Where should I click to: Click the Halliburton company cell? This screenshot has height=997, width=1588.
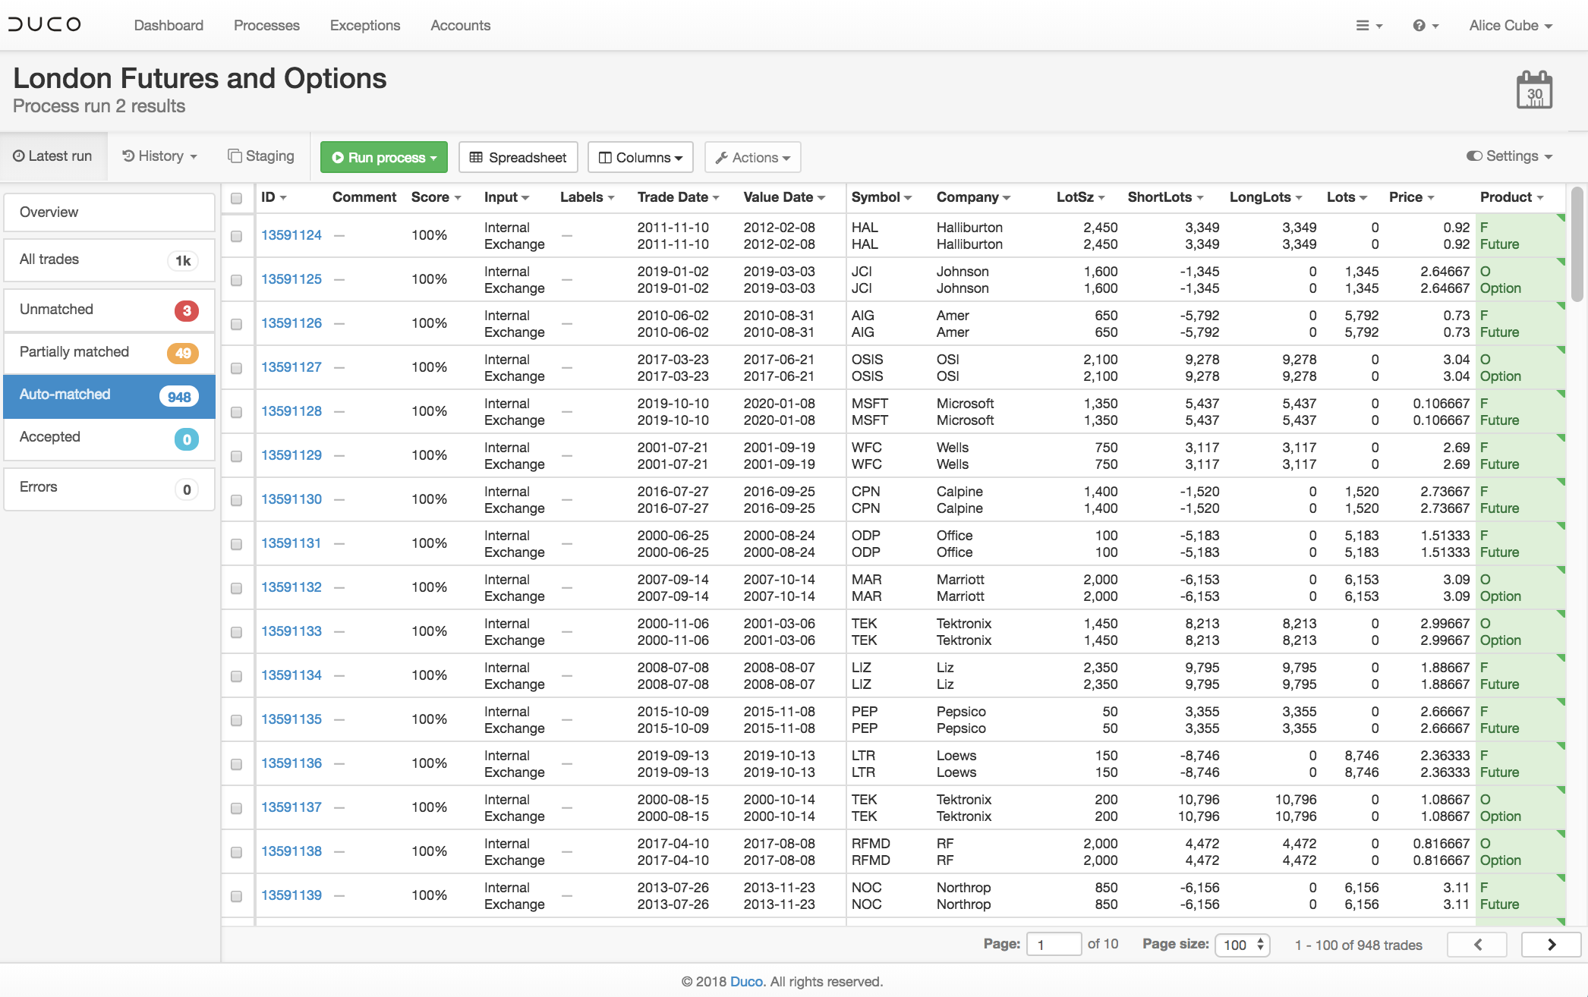[969, 235]
